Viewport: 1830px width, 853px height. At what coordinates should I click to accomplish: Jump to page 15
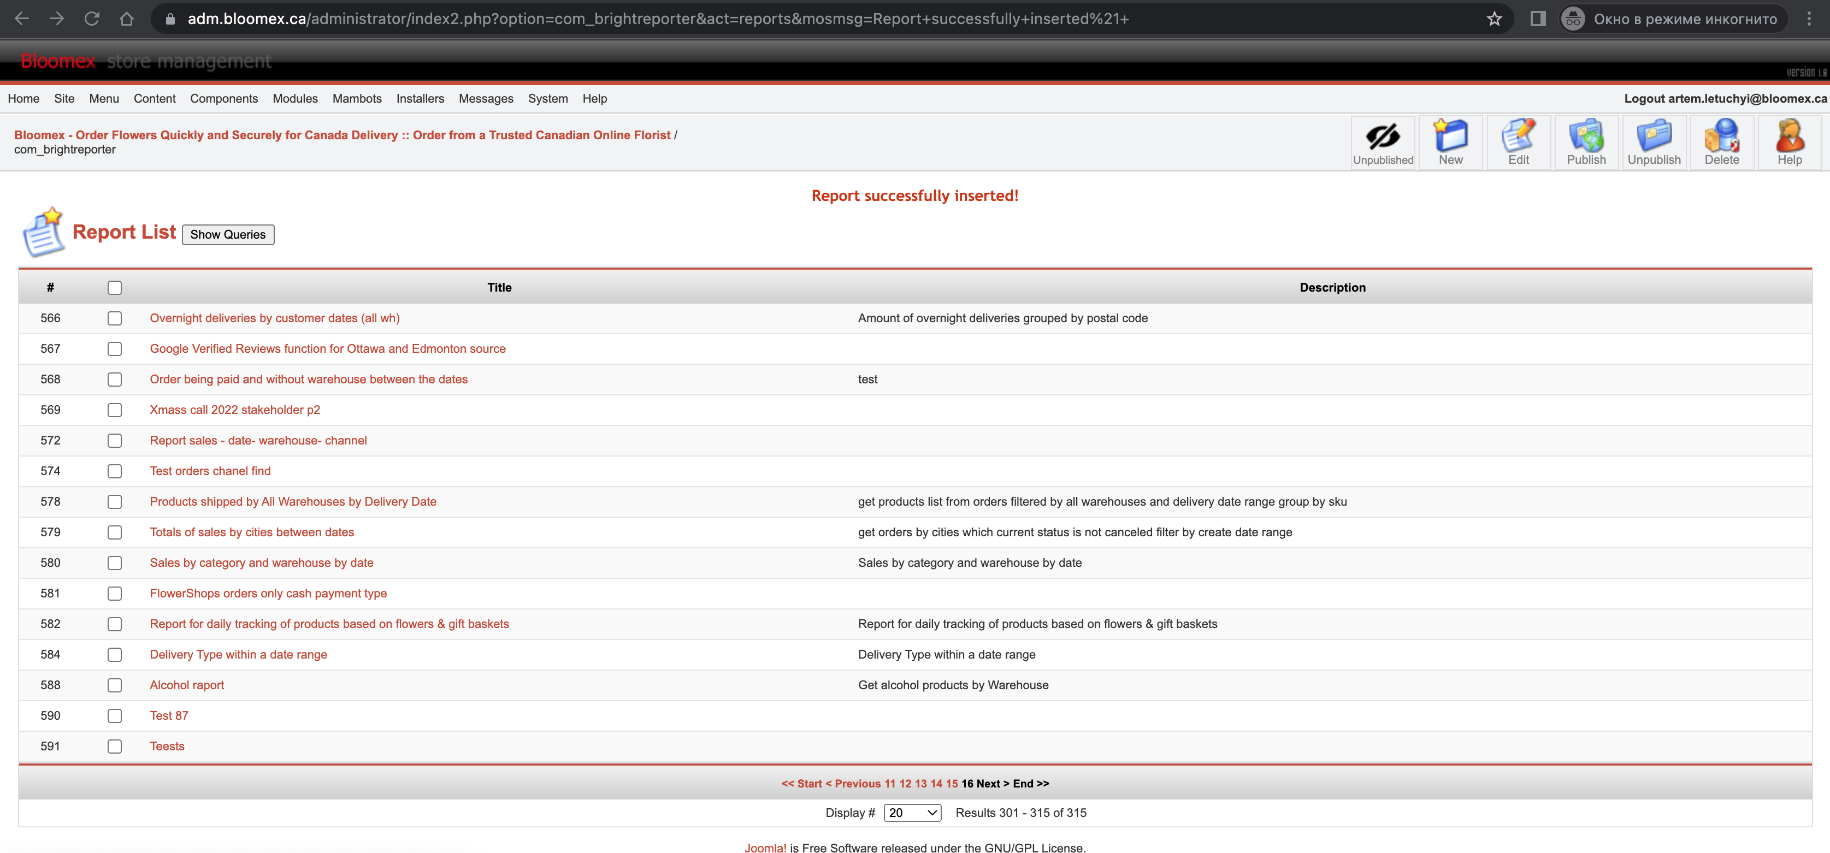tap(951, 784)
